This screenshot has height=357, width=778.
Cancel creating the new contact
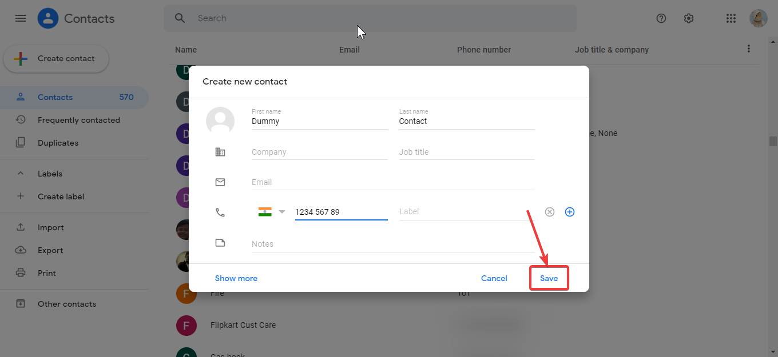tap(494, 278)
